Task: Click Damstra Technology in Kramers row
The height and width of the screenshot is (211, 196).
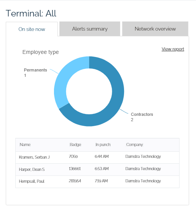Action: [x=143, y=156]
